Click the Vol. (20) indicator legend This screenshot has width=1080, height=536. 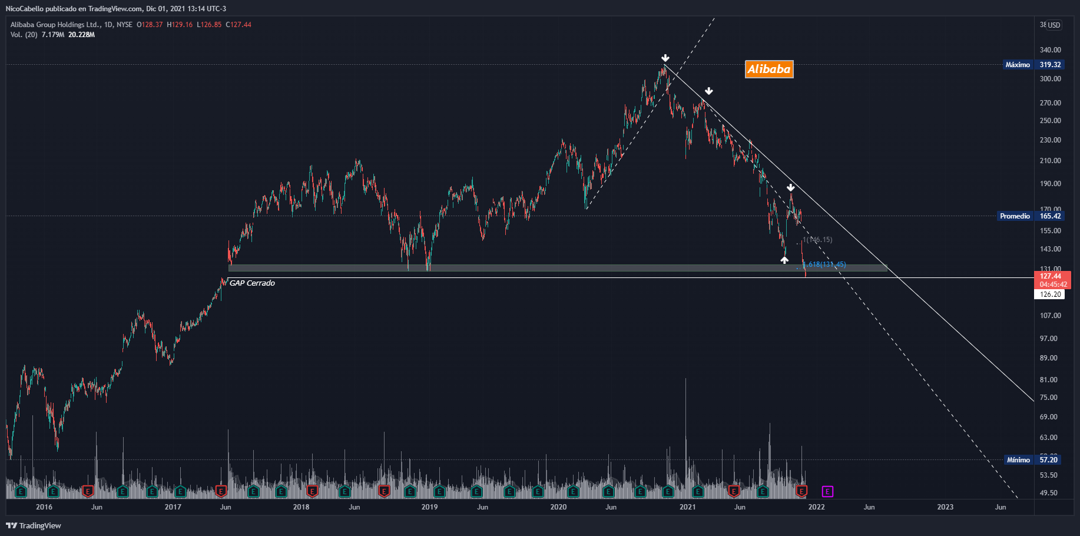pos(24,35)
